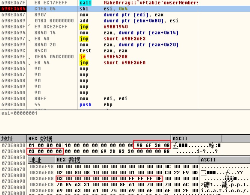Click the jump arrow marker beside 69BE36A4
250x195 pixels.
coord(29,64)
